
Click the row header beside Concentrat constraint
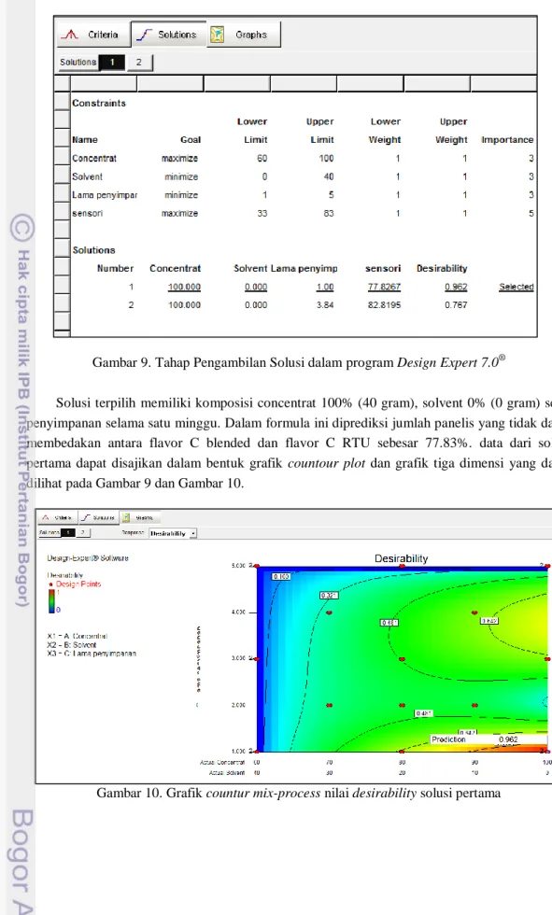click(62, 158)
